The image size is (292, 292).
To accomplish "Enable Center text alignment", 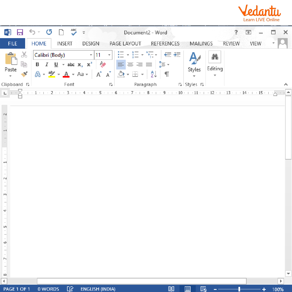I will [130, 65].
